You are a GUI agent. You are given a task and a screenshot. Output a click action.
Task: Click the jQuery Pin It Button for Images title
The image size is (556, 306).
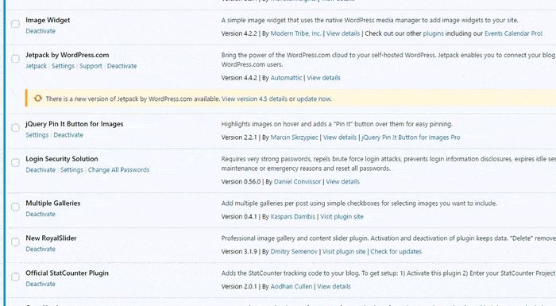(x=74, y=124)
